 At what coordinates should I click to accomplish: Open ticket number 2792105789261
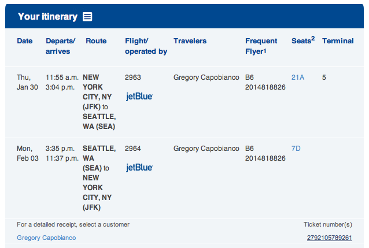(330, 238)
